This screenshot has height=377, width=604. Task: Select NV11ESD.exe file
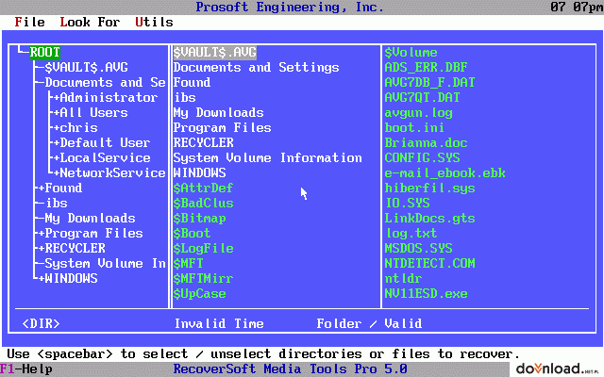426,293
